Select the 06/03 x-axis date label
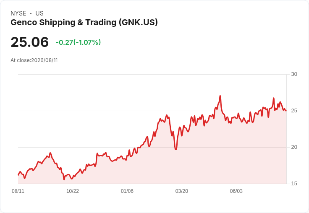This screenshot has width=309, height=213. click(x=236, y=191)
